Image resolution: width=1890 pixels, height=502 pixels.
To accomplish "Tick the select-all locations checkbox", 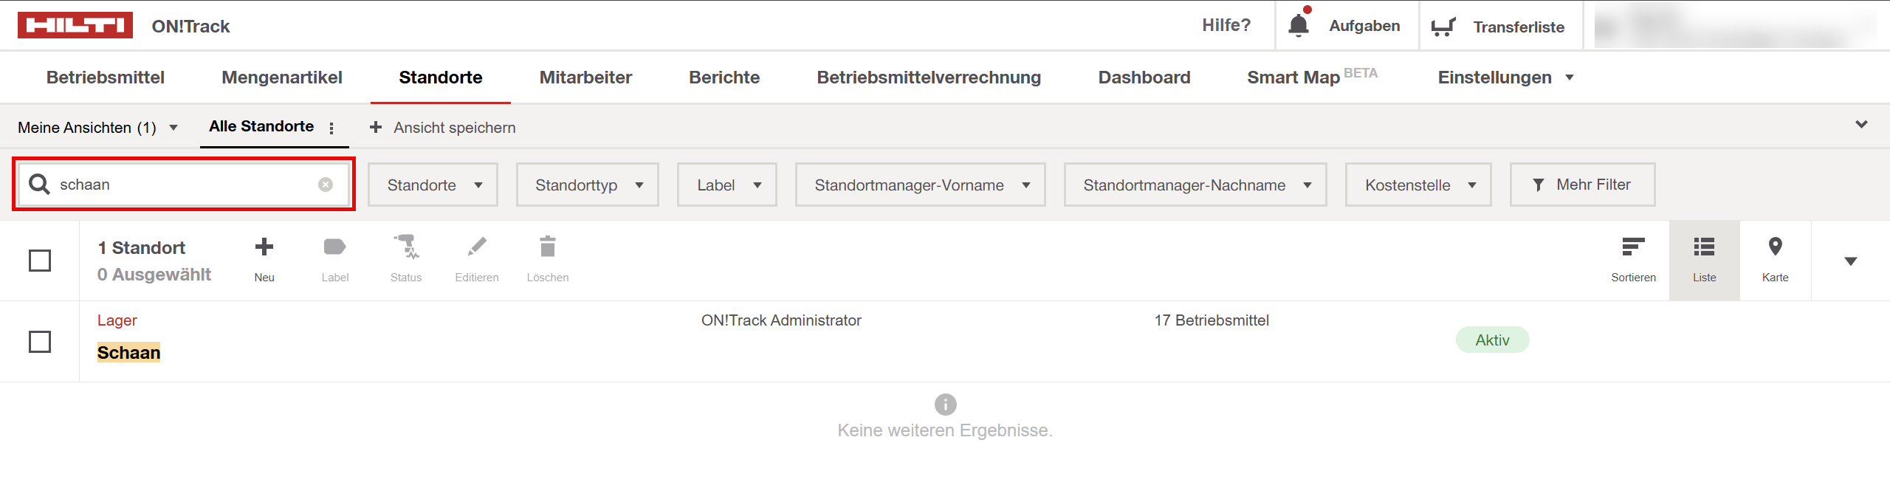I will click(40, 261).
